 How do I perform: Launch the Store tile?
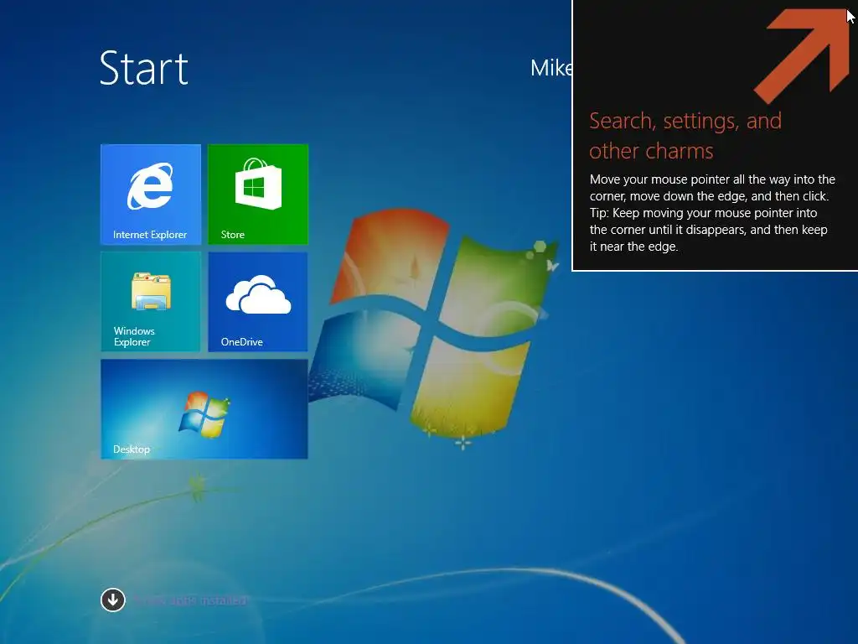(x=258, y=194)
